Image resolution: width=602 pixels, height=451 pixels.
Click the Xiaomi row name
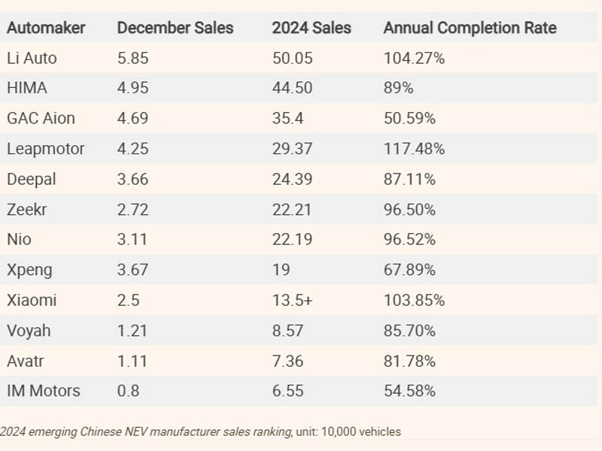[32, 300]
